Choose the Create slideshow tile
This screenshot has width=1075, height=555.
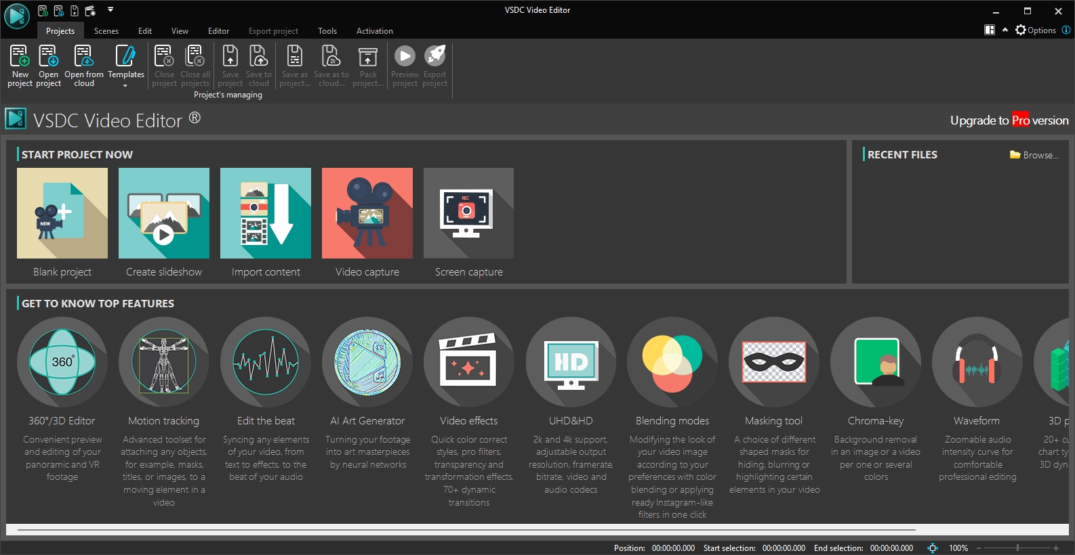[x=164, y=213]
